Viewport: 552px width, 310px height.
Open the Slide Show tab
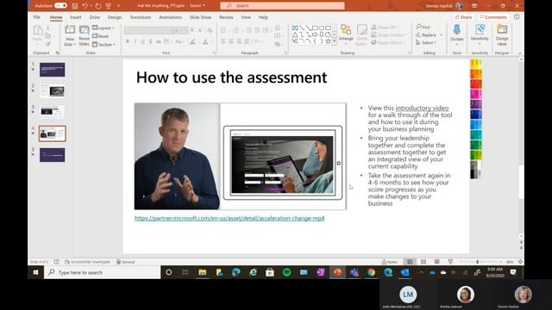tap(200, 17)
